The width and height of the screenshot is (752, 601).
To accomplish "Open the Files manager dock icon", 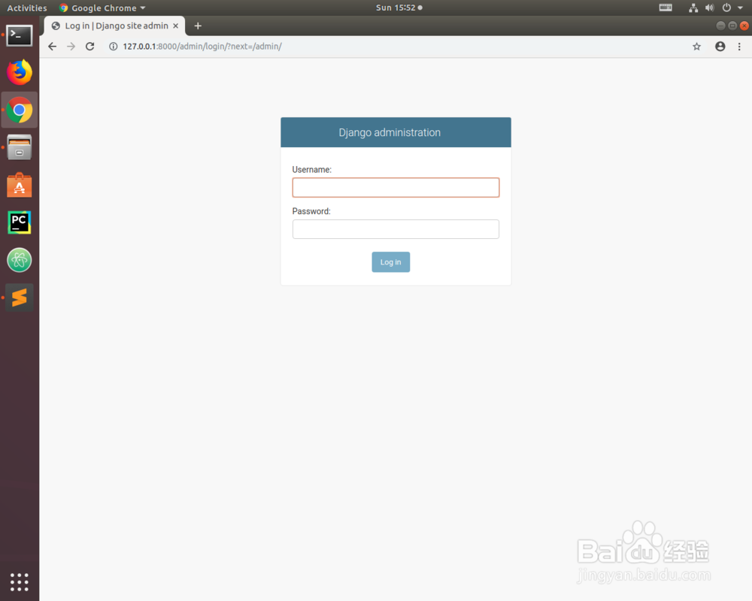I will 20,147.
